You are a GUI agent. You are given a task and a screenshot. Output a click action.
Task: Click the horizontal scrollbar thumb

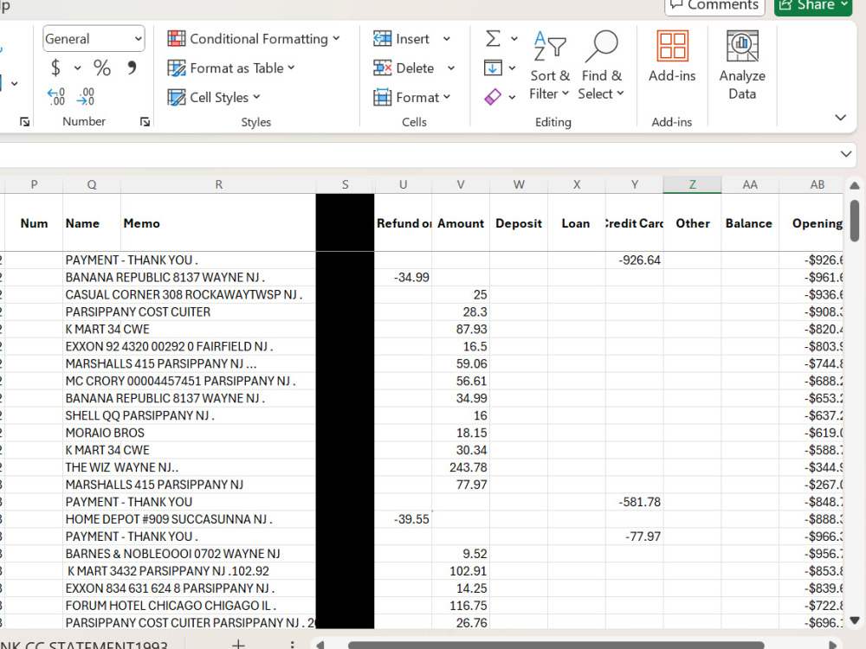pyautogui.click(x=556, y=646)
